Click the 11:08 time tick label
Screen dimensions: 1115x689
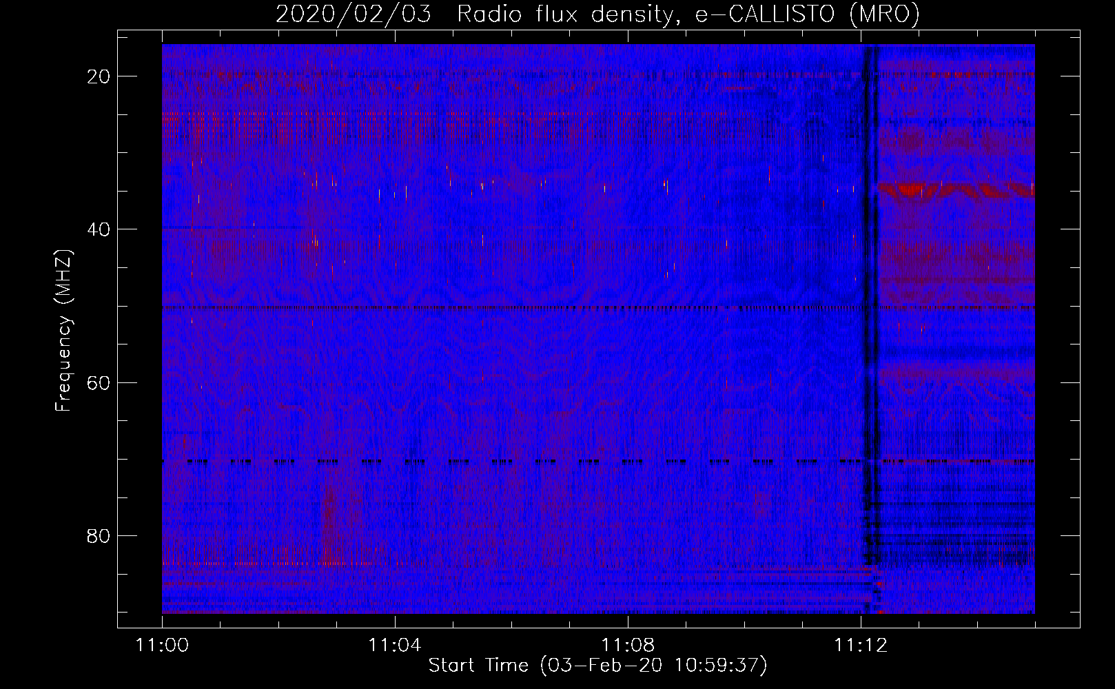click(x=627, y=646)
